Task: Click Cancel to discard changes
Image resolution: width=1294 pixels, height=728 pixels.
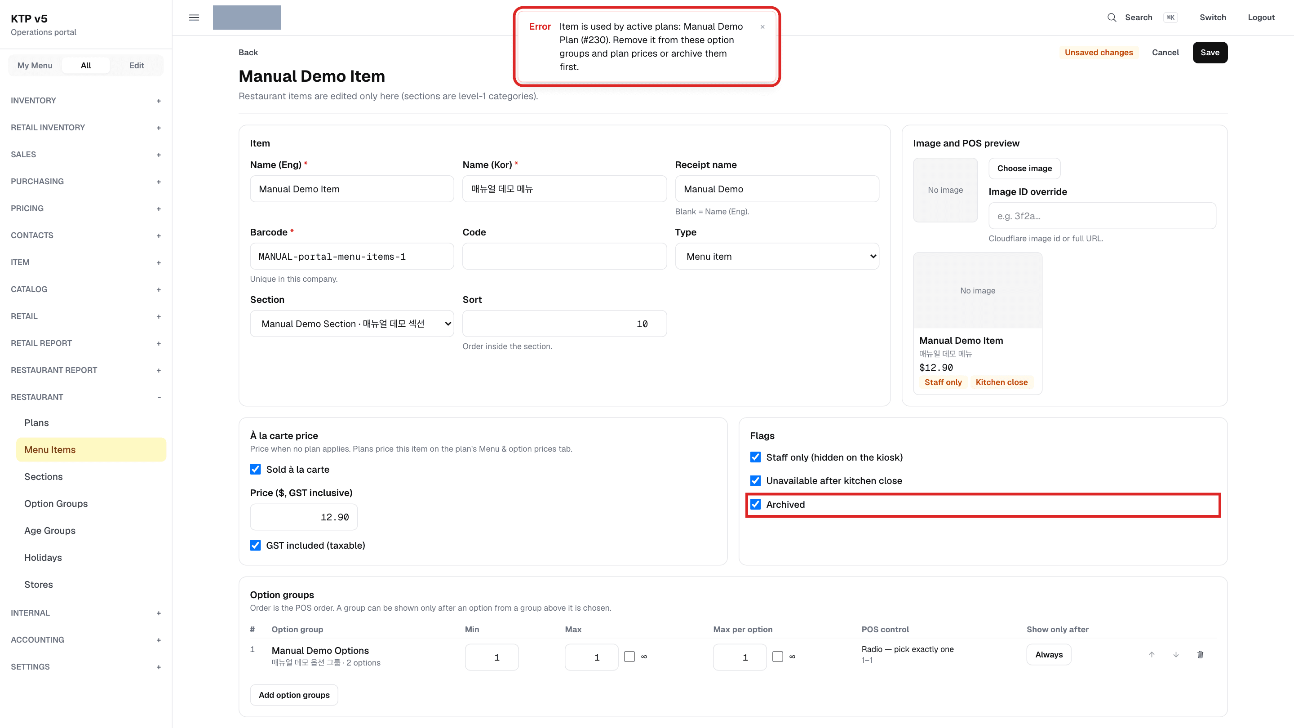Action: tap(1165, 53)
